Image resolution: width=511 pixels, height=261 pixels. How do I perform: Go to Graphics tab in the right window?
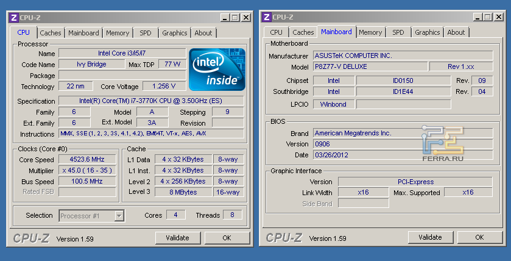427,32
